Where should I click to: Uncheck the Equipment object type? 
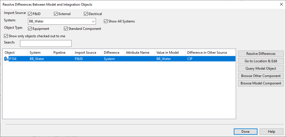pos(30,29)
